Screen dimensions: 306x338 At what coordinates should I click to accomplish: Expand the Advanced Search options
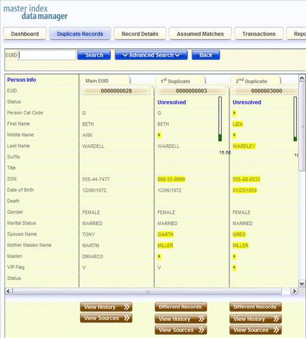click(151, 55)
